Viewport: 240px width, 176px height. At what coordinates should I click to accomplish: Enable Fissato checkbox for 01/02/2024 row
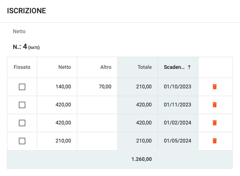pos(22,123)
